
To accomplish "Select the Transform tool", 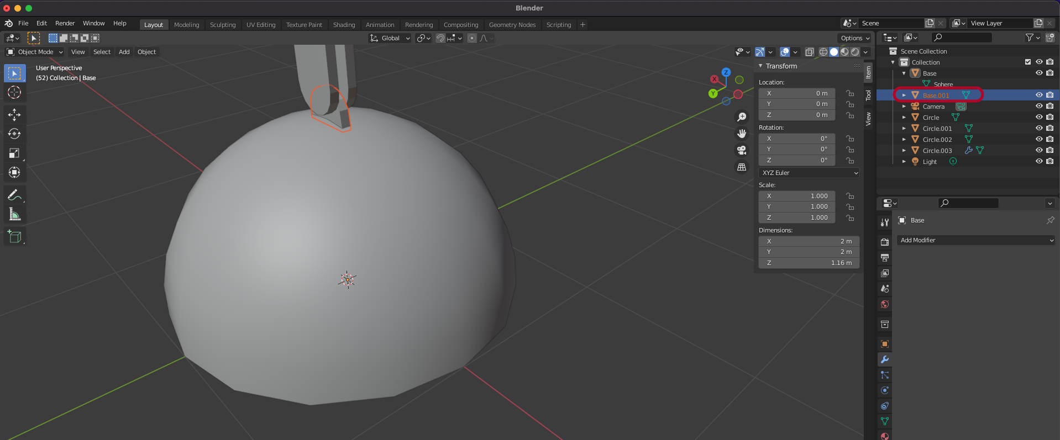I will coord(14,173).
